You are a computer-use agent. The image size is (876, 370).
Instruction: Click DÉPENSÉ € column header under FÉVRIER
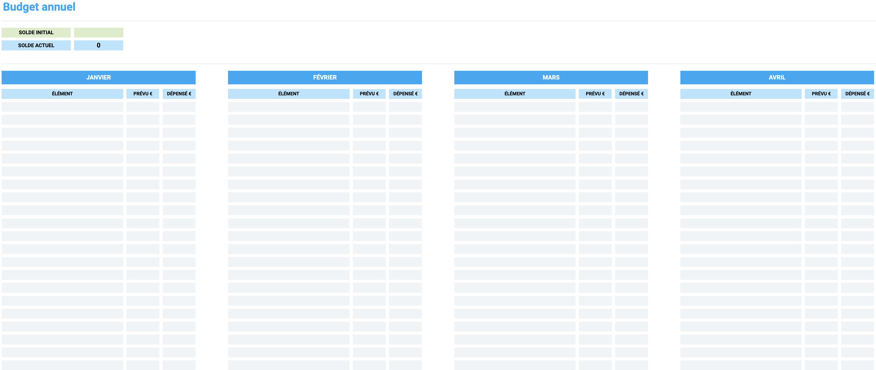coord(406,94)
